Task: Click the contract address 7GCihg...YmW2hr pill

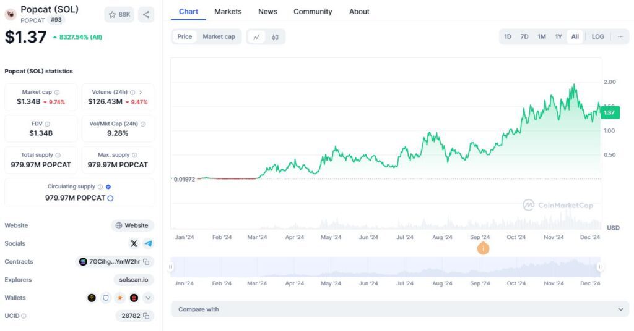Action: pos(115,262)
